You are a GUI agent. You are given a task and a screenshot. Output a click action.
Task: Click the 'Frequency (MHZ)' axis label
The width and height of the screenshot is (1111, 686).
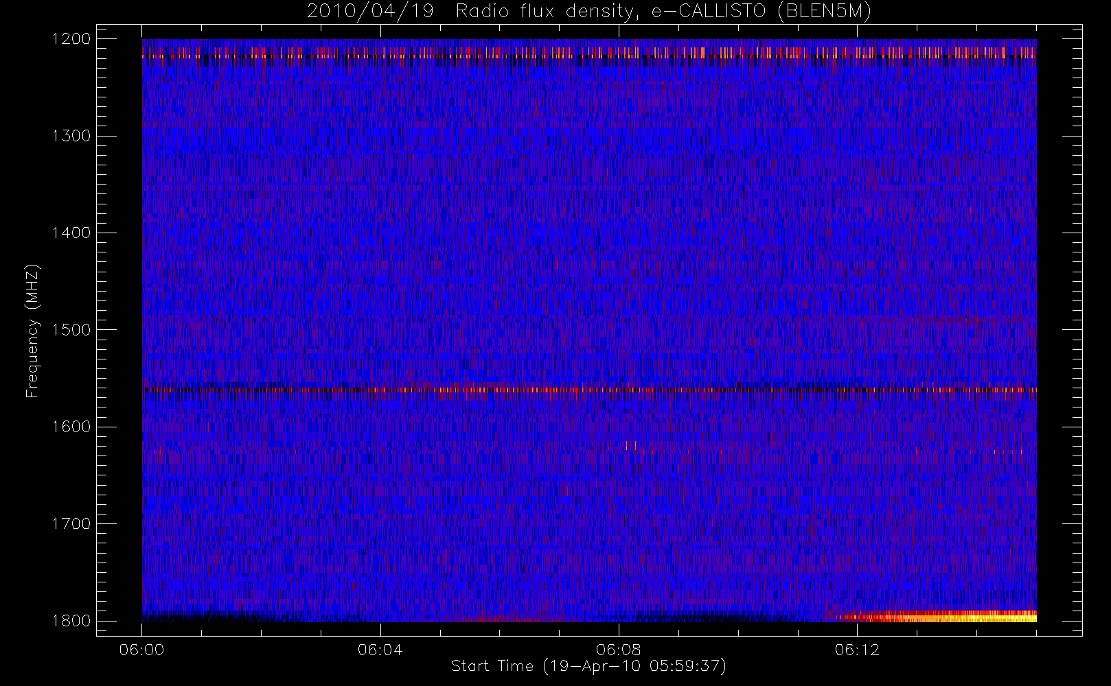pos(32,331)
